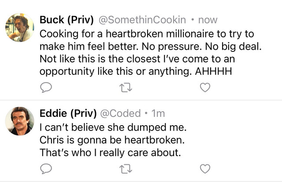Open Buck's profile picture
Screen dimensions: 282x182
pyautogui.click(x=19, y=27)
